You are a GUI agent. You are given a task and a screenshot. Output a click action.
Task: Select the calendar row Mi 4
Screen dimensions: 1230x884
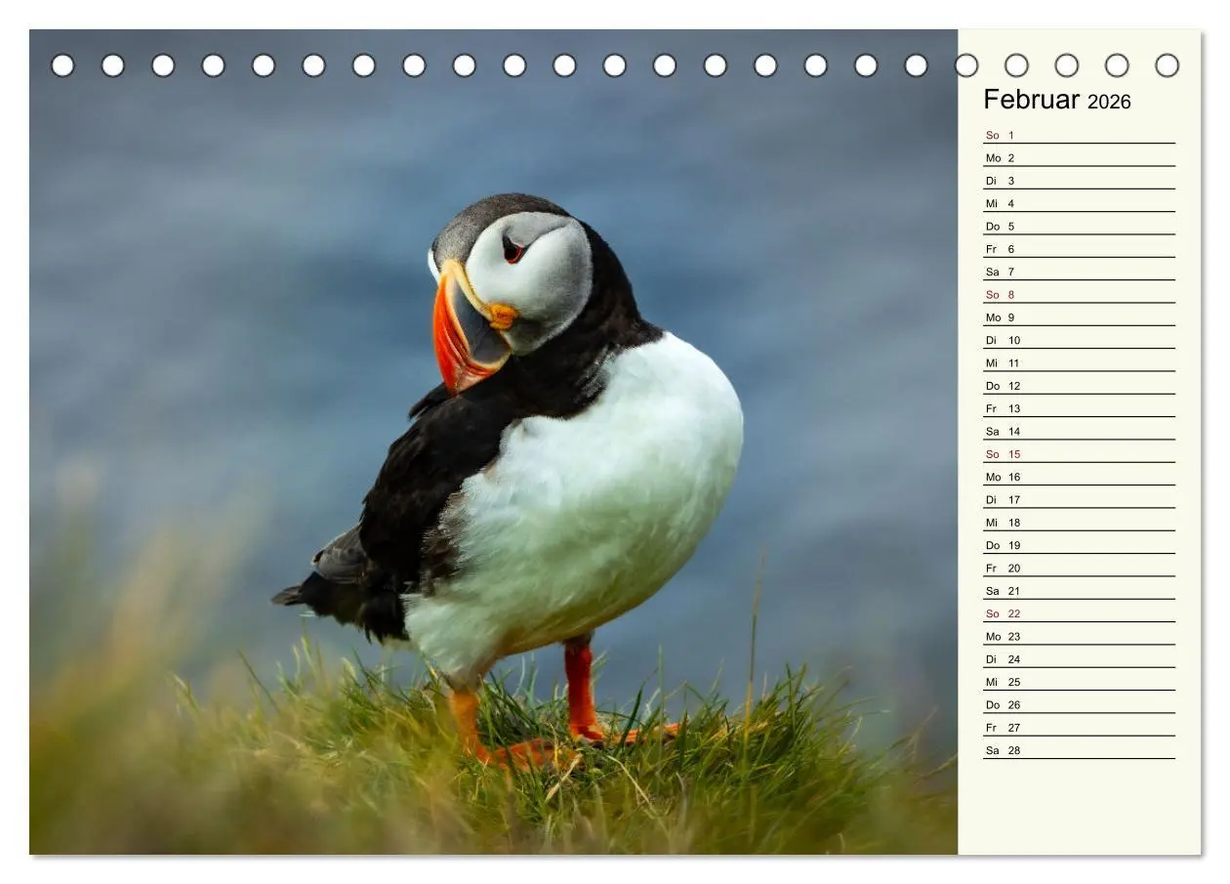coord(1079,203)
